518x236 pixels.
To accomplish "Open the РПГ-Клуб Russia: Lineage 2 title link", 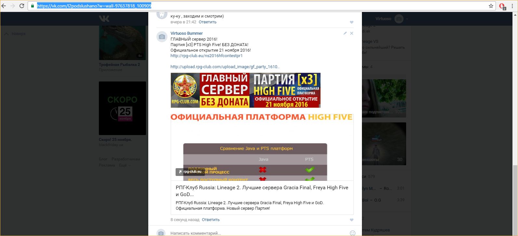I will click(x=262, y=191).
